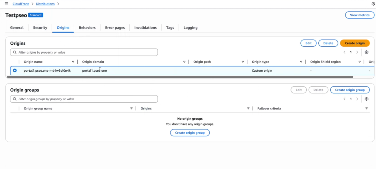Open the hamburger navigation menu
The width and height of the screenshot is (376, 169).
tap(7, 4)
